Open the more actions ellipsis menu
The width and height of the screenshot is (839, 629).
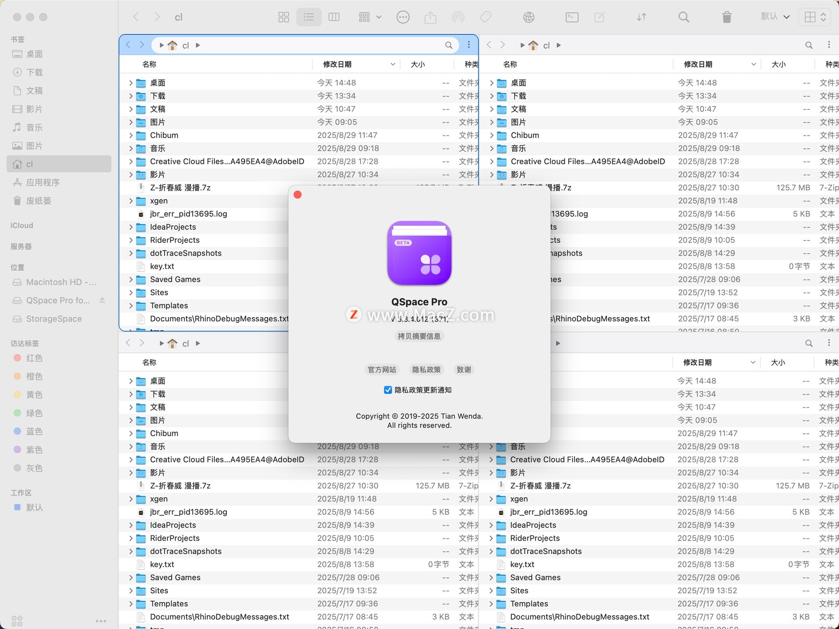click(x=403, y=17)
